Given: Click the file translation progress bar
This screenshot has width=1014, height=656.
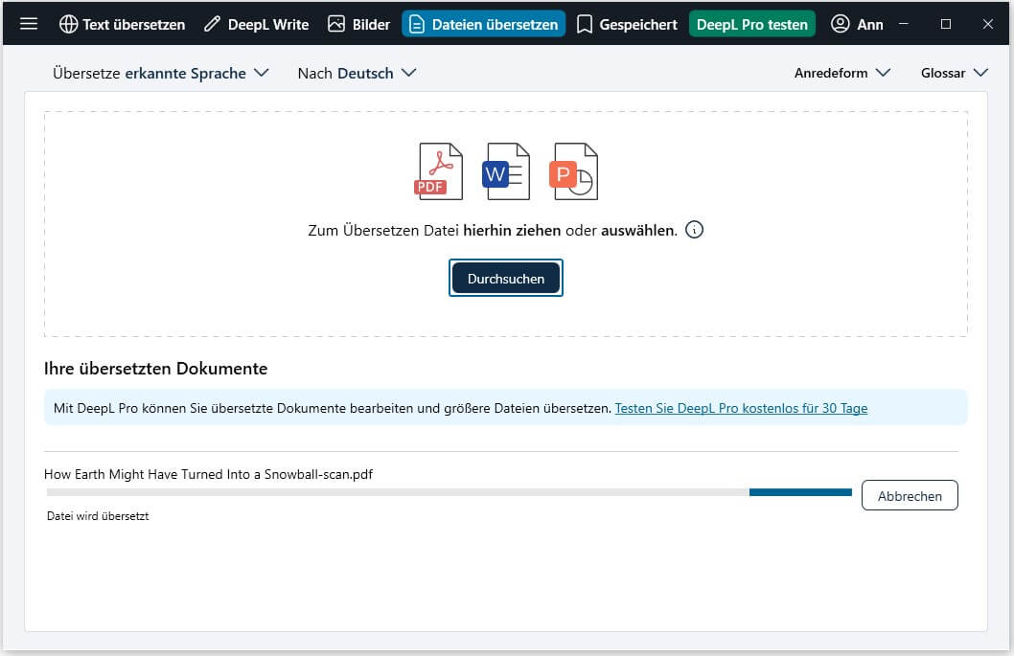Looking at the screenshot, I should click(449, 492).
